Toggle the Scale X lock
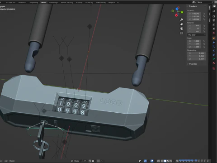 (204, 41)
